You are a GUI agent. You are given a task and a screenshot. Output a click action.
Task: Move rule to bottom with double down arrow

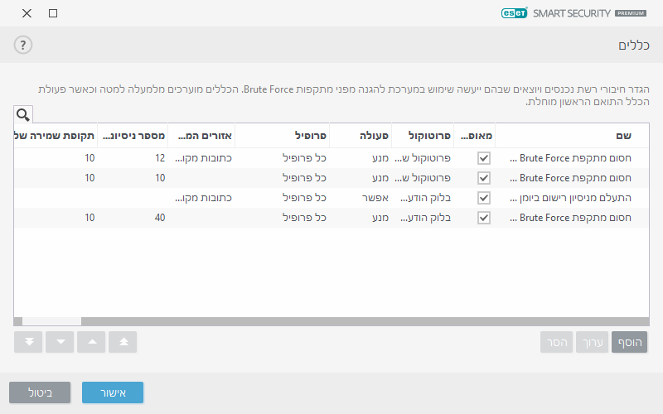[28, 342]
